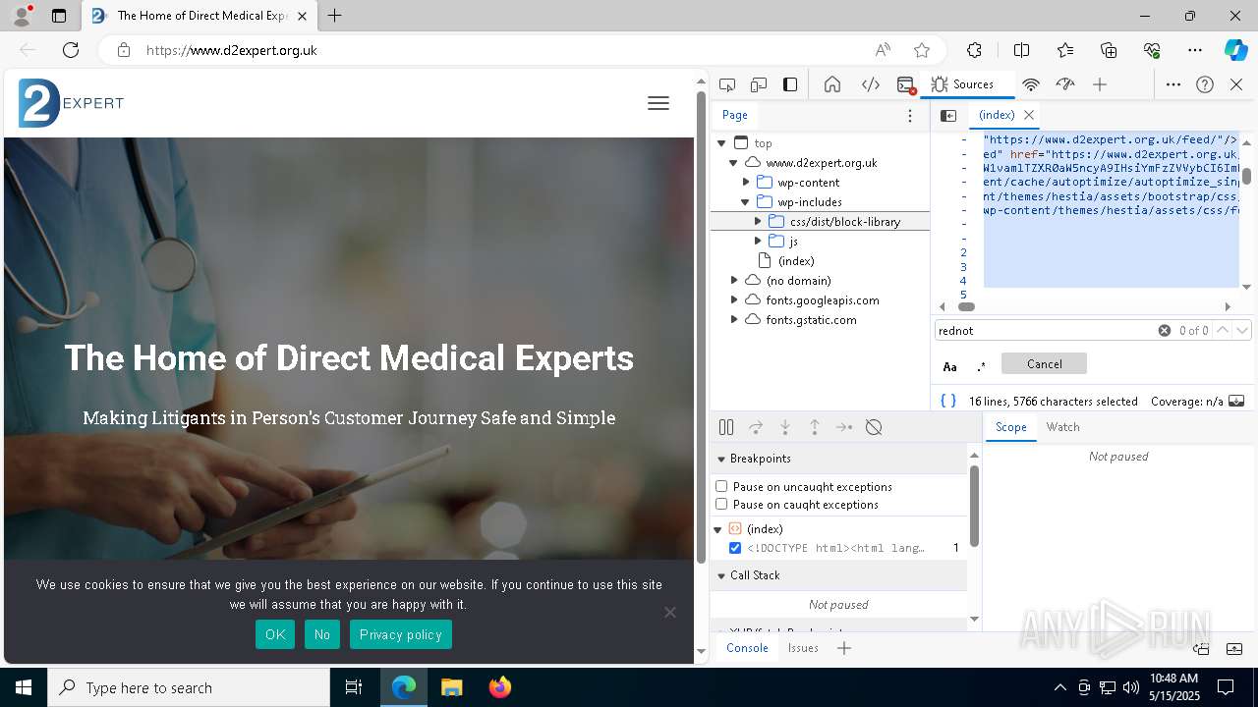This screenshot has width=1258, height=707.
Task: Pause script execution
Action: [726, 427]
